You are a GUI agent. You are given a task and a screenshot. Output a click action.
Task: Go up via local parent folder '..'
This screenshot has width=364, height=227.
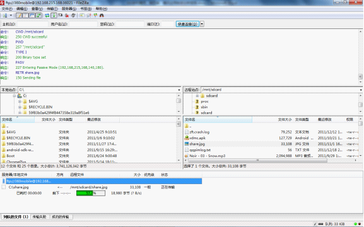point(5,126)
